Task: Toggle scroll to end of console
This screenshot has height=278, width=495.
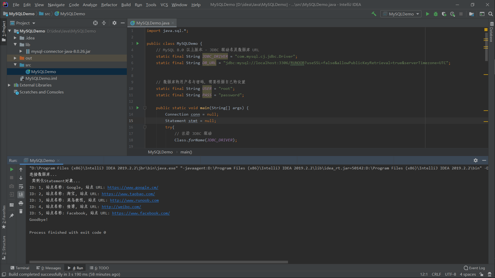Action: [x=21, y=195]
